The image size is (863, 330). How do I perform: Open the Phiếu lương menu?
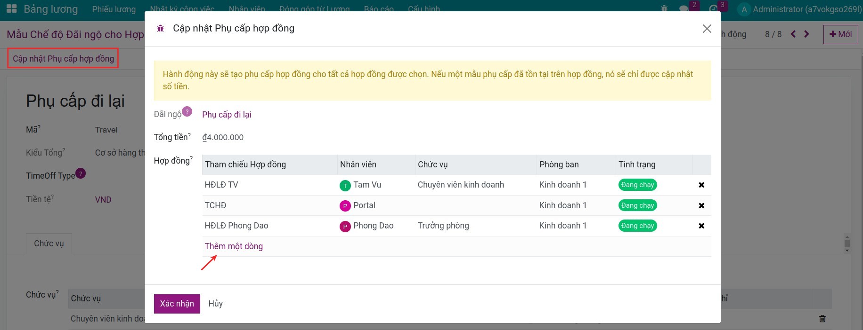pyautogui.click(x=114, y=9)
